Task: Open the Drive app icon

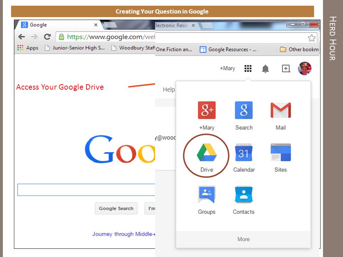Action: click(207, 152)
